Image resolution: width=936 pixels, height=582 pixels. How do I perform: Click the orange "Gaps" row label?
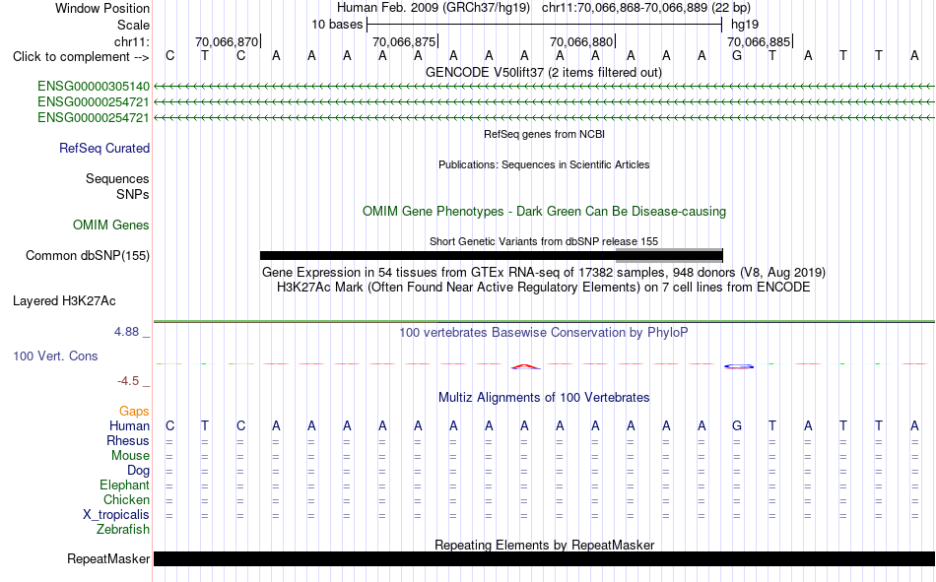[134, 412]
